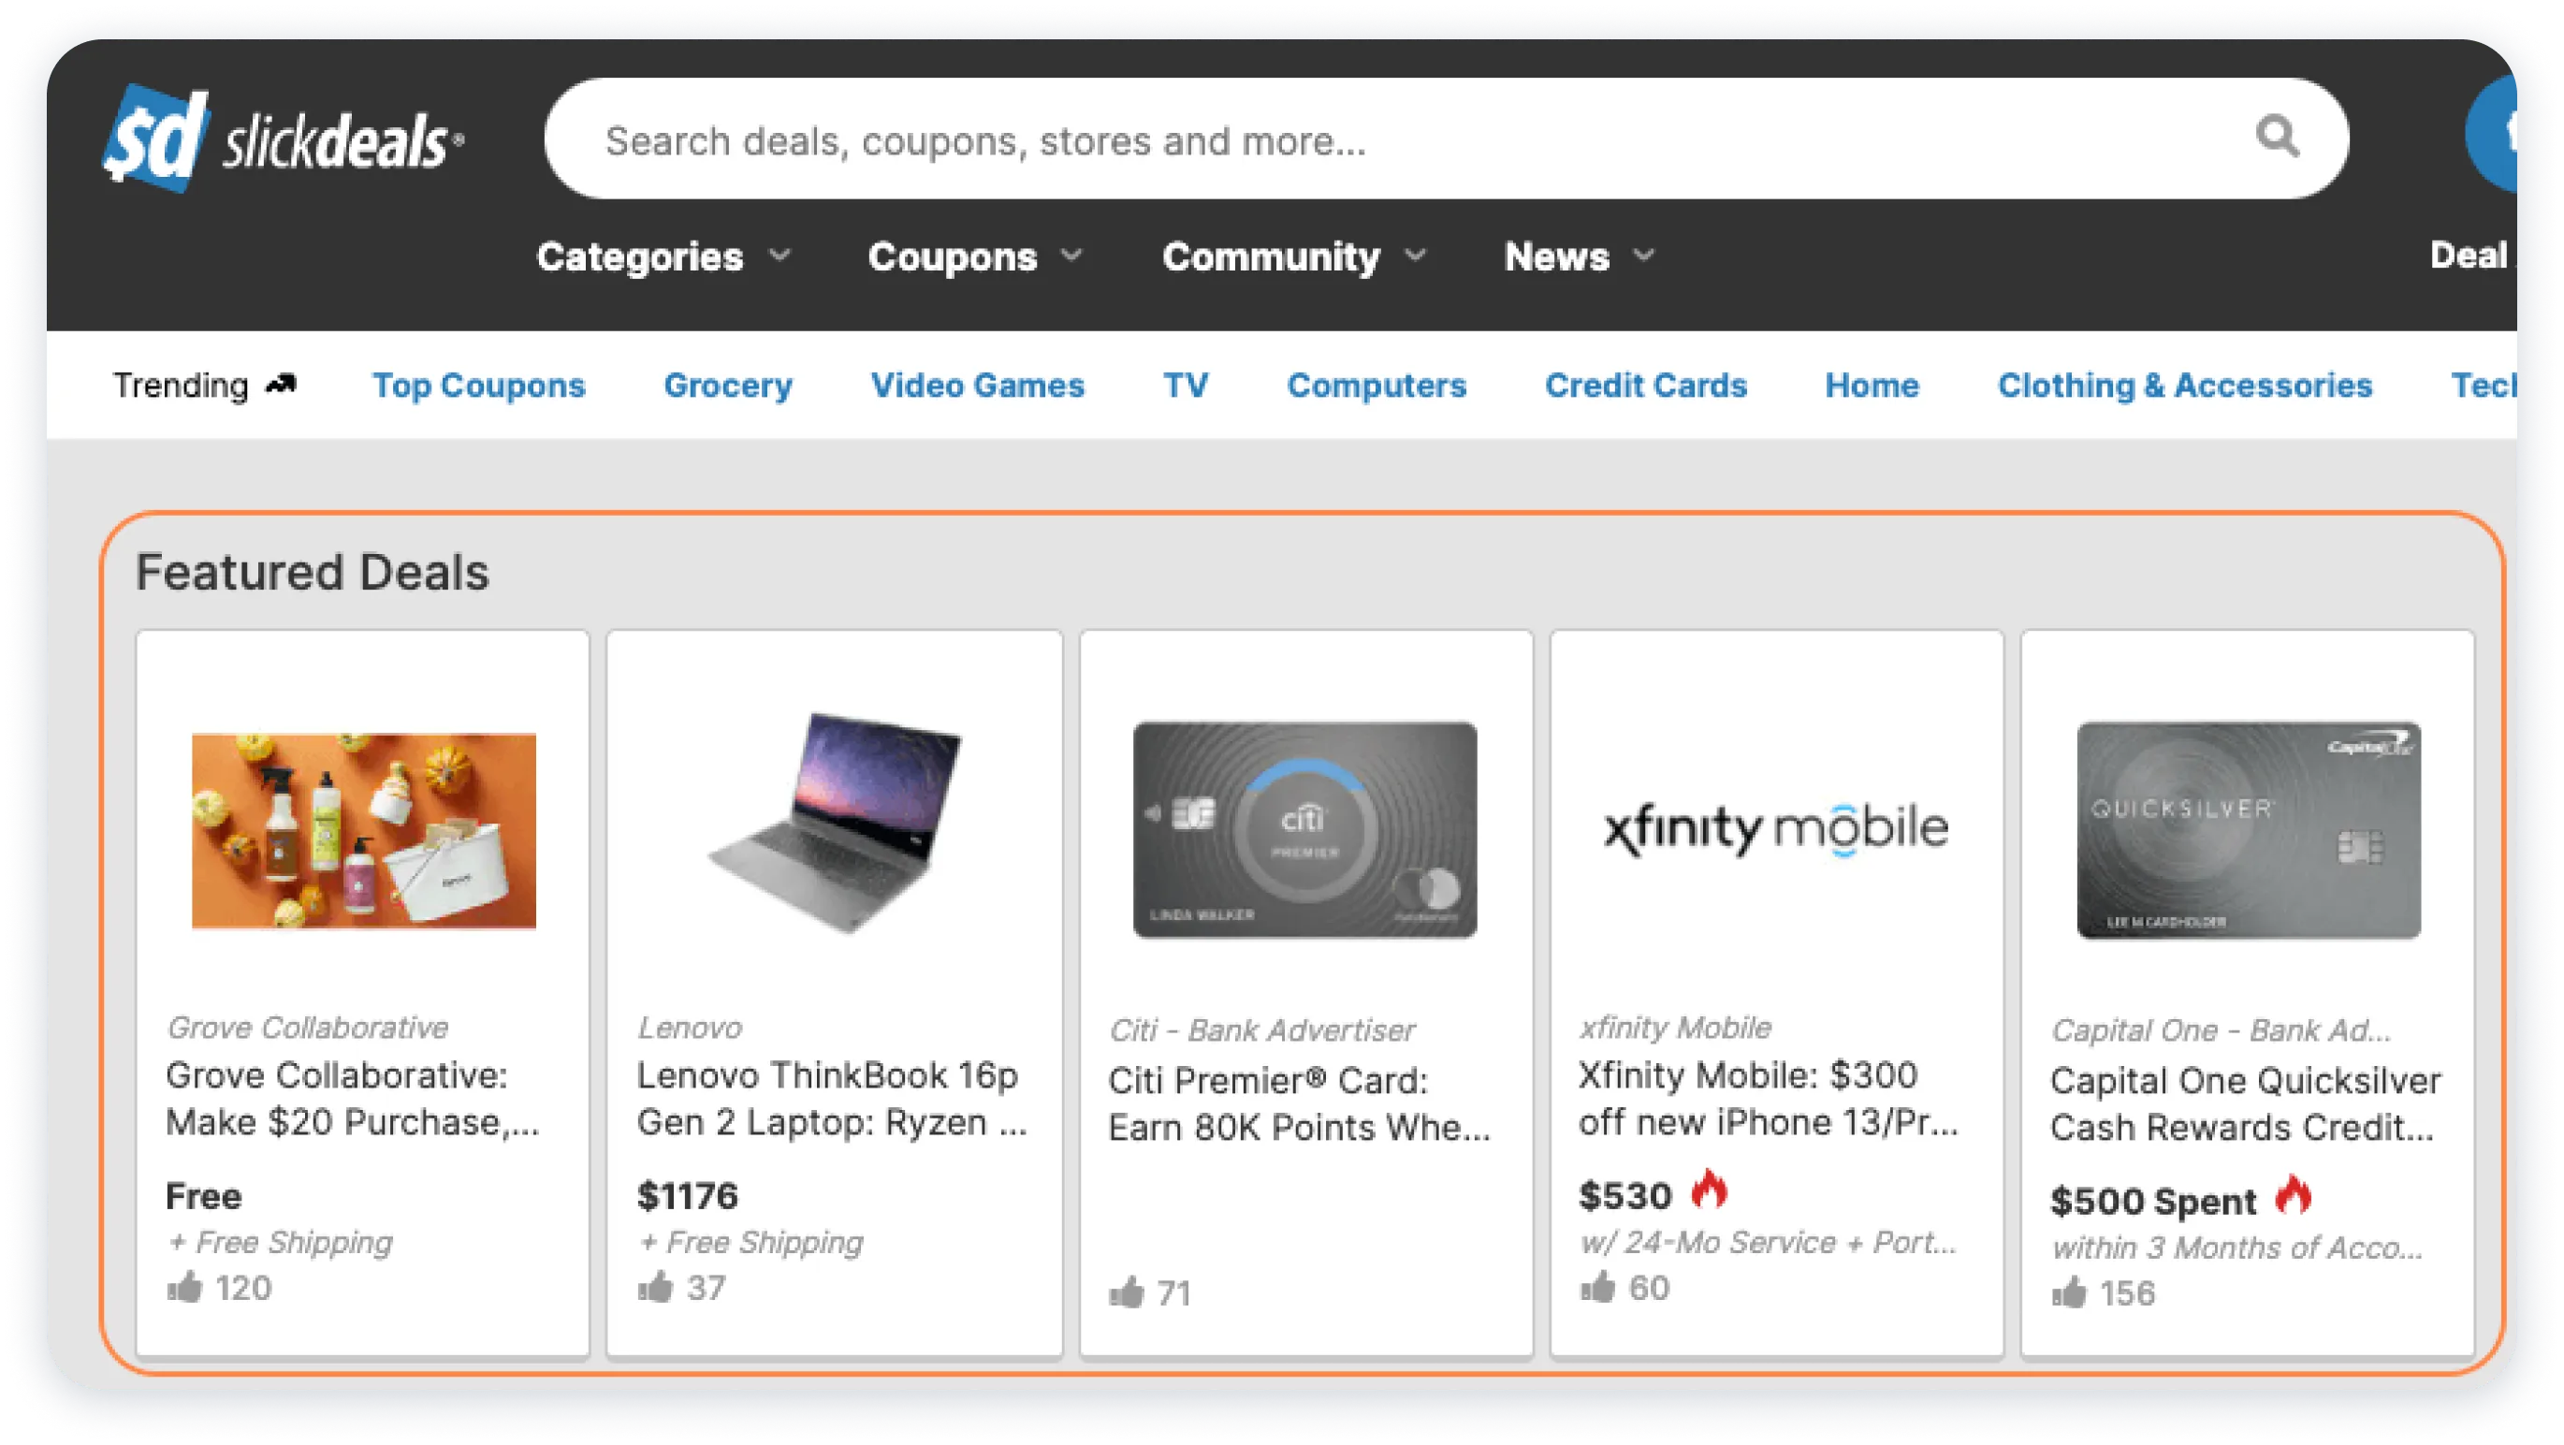The height and width of the screenshot is (1445, 2564).
Task: Click the $530 price text
Action: [1625, 1195]
